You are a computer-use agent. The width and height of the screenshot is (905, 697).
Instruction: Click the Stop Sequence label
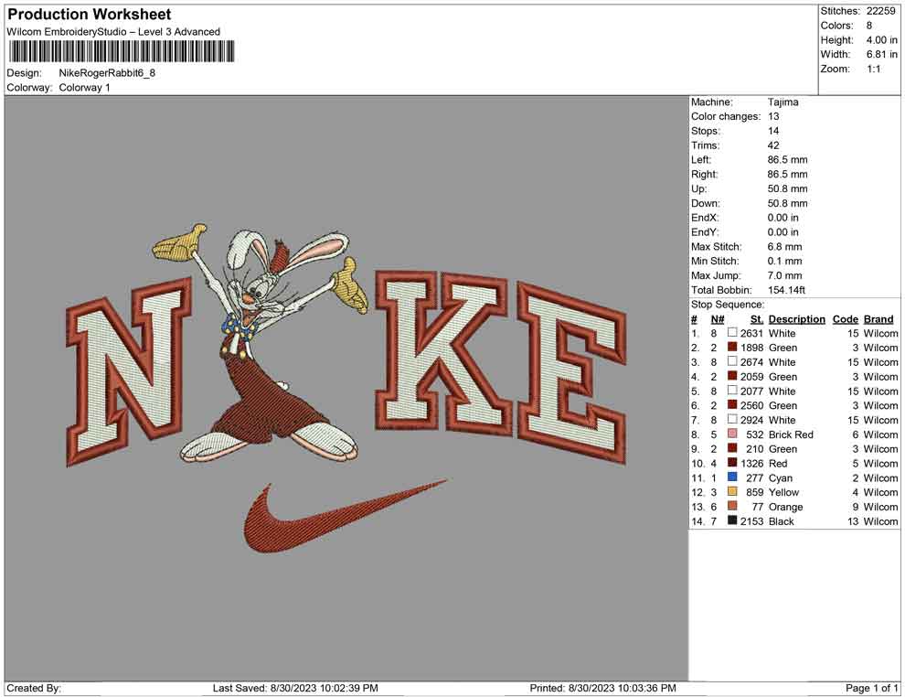tap(728, 305)
